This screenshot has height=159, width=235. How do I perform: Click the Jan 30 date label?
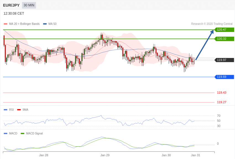coord(166,155)
